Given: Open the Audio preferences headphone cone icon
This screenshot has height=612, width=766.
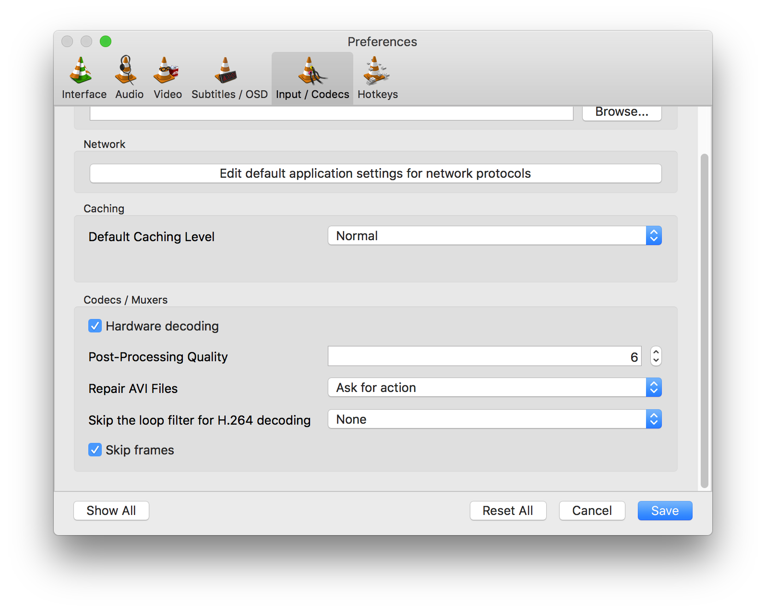Looking at the screenshot, I should coord(126,70).
